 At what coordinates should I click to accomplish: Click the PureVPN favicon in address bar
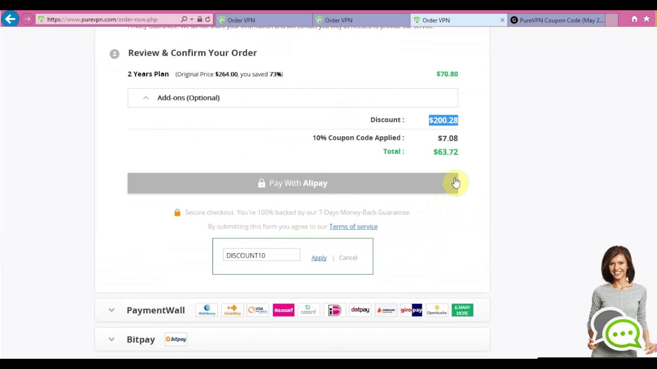pos(41,19)
